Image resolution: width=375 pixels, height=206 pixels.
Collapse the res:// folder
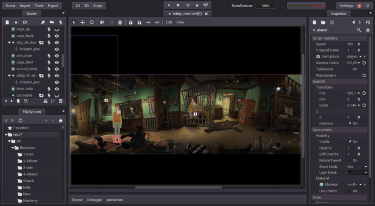pyautogui.click(x=6, y=135)
